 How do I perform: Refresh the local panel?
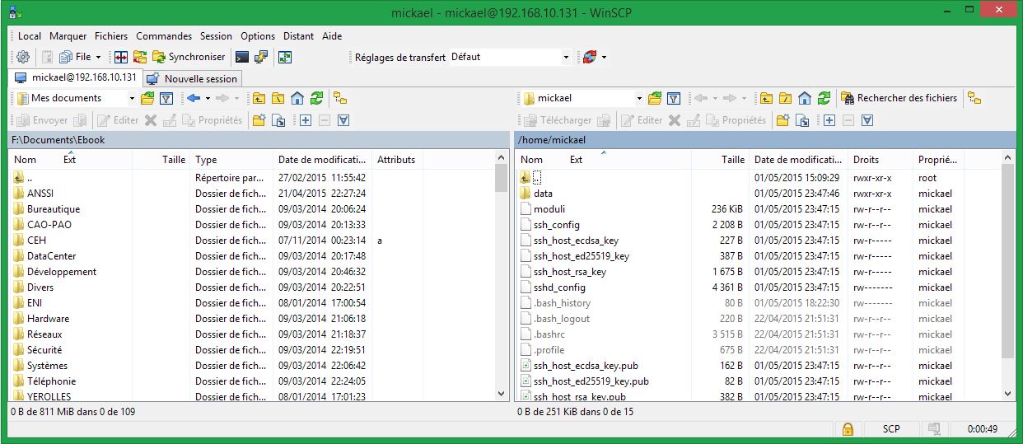[x=316, y=98]
